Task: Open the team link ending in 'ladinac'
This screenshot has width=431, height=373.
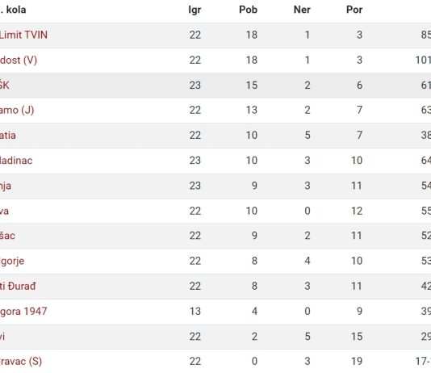Action: [x=16, y=161]
